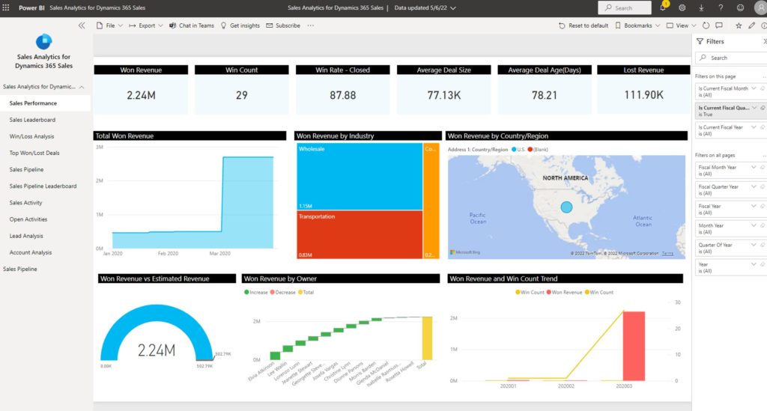Clear Is Current Fiscal Year filter eraser
The height and width of the screenshot is (411, 767).
pos(763,127)
